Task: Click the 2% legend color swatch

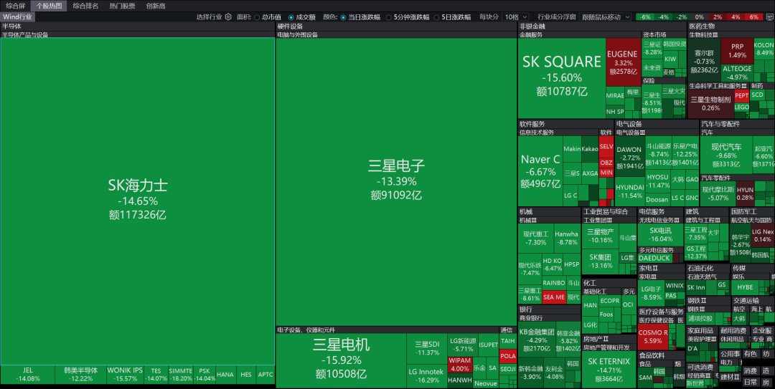Action: click(718, 16)
